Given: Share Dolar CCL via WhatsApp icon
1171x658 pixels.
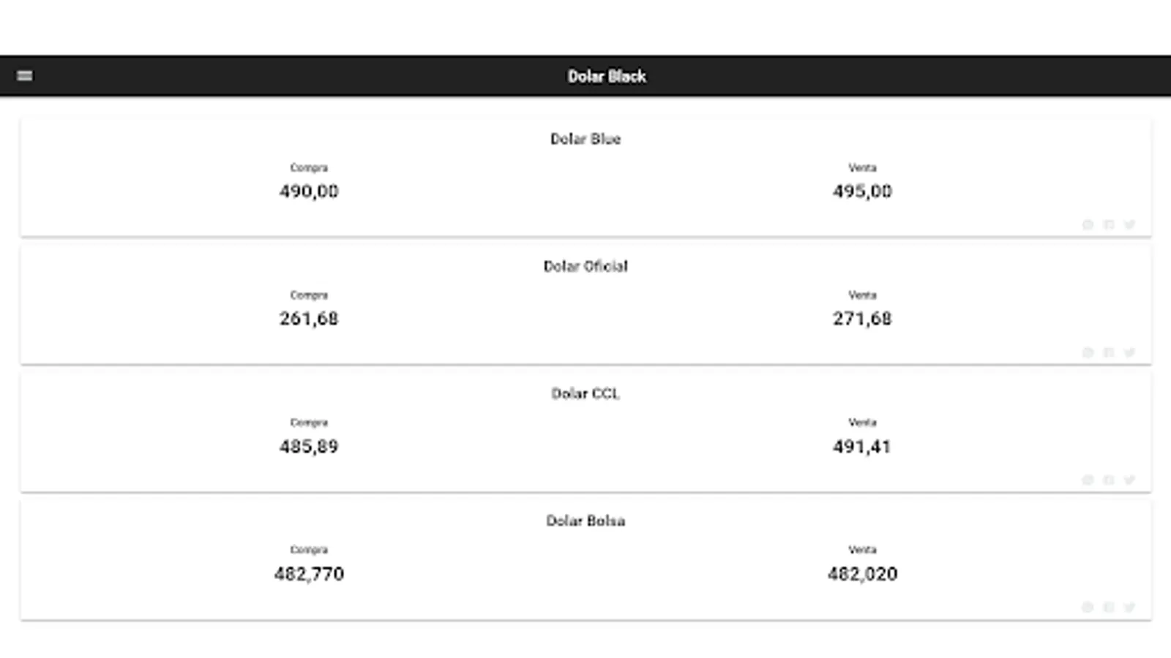Looking at the screenshot, I should (x=1088, y=480).
